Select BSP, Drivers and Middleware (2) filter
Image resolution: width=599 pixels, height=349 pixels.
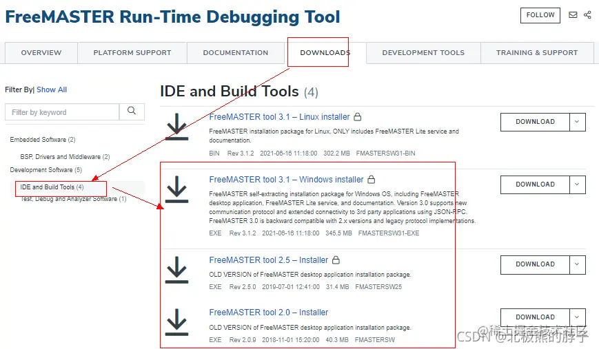click(65, 157)
